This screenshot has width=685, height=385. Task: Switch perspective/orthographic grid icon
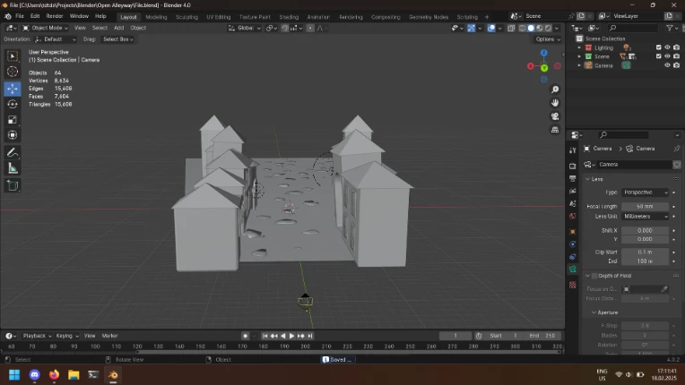click(x=555, y=130)
